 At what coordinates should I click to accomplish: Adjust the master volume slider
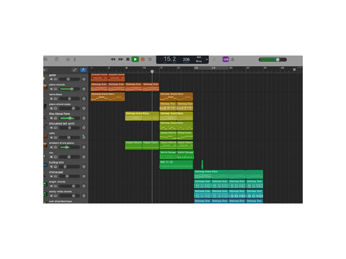pyautogui.click(x=272, y=60)
